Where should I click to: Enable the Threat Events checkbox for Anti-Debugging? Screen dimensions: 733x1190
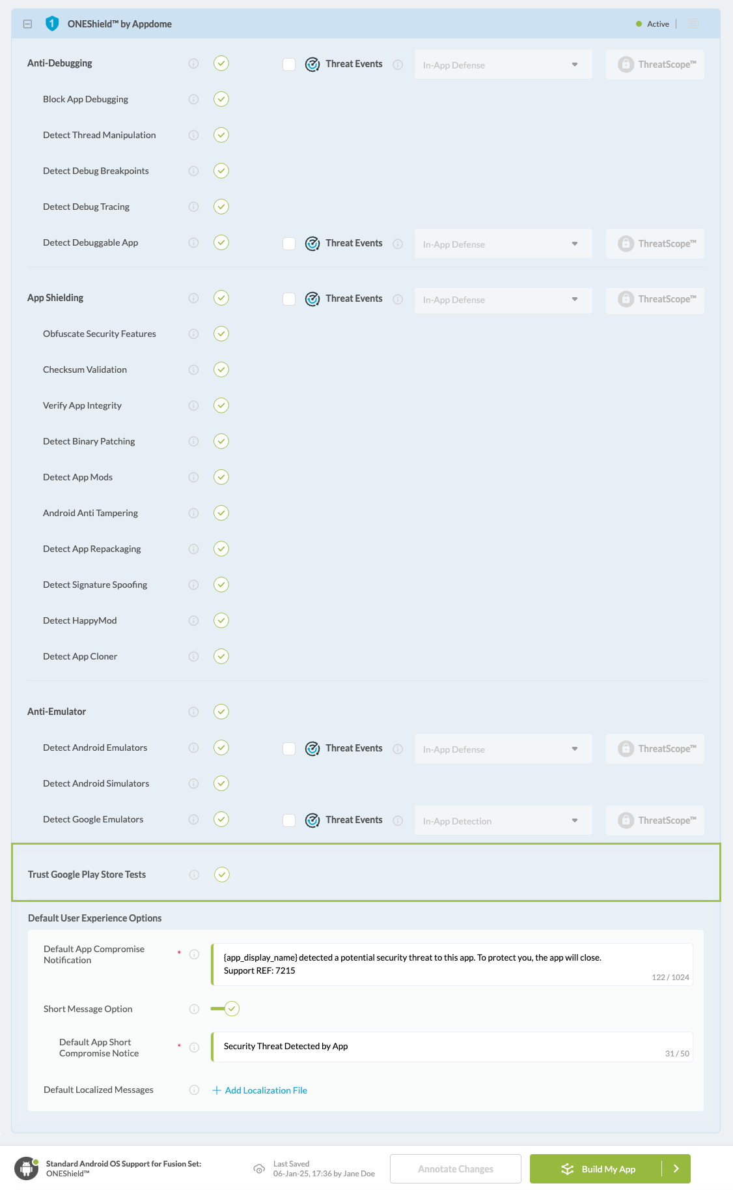pyautogui.click(x=289, y=64)
